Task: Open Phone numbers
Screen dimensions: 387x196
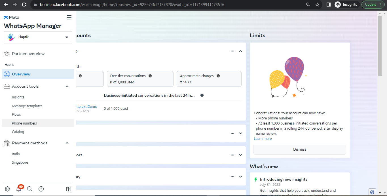Action: [x=38, y=123]
